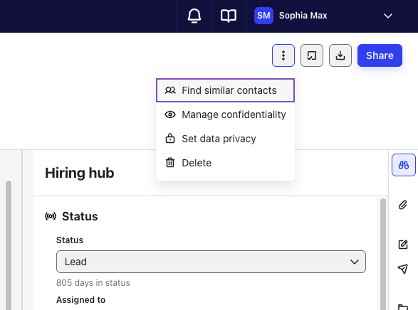Select the binoculars icon in right sidebar
Viewport: 418px width, 310px height.
pos(403,165)
